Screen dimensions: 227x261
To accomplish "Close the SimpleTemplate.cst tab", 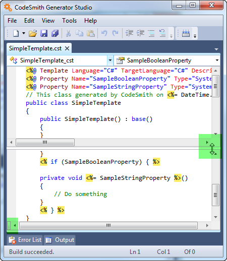I will coord(67,48).
